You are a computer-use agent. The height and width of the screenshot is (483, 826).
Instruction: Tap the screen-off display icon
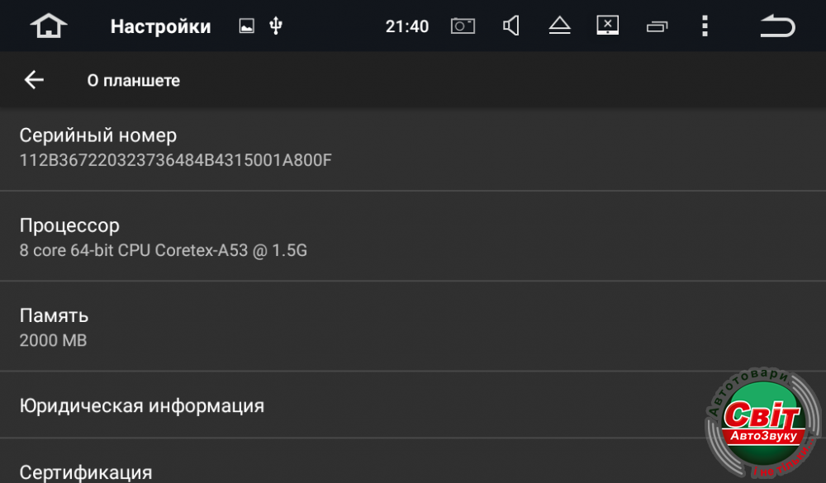point(608,26)
